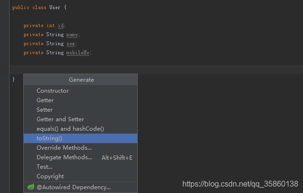Open @Autowired Dependency... option
The image size is (303, 193).
click(80, 187)
